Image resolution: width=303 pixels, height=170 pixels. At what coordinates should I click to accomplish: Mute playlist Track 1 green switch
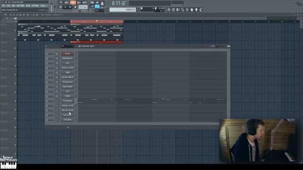tap(15, 30)
